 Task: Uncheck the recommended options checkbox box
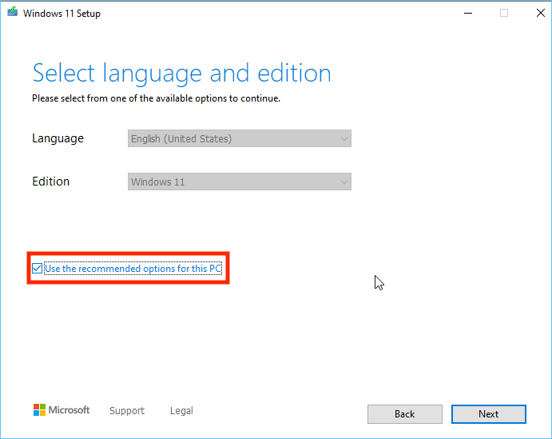(37, 269)
